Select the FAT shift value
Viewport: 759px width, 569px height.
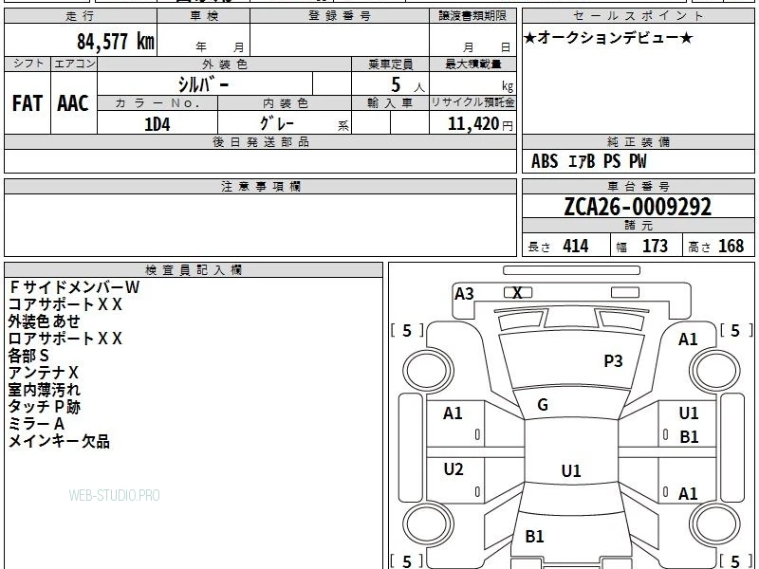[x=28, y=103]
